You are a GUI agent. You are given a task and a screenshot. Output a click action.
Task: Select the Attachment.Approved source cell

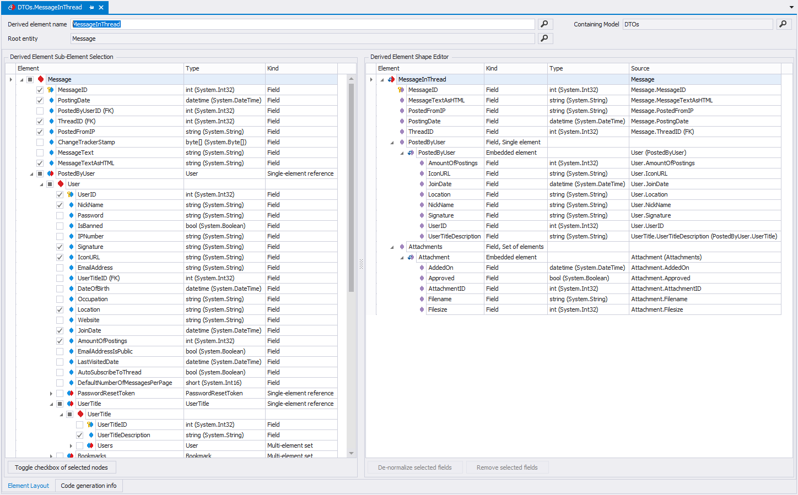tap(705, 278)
